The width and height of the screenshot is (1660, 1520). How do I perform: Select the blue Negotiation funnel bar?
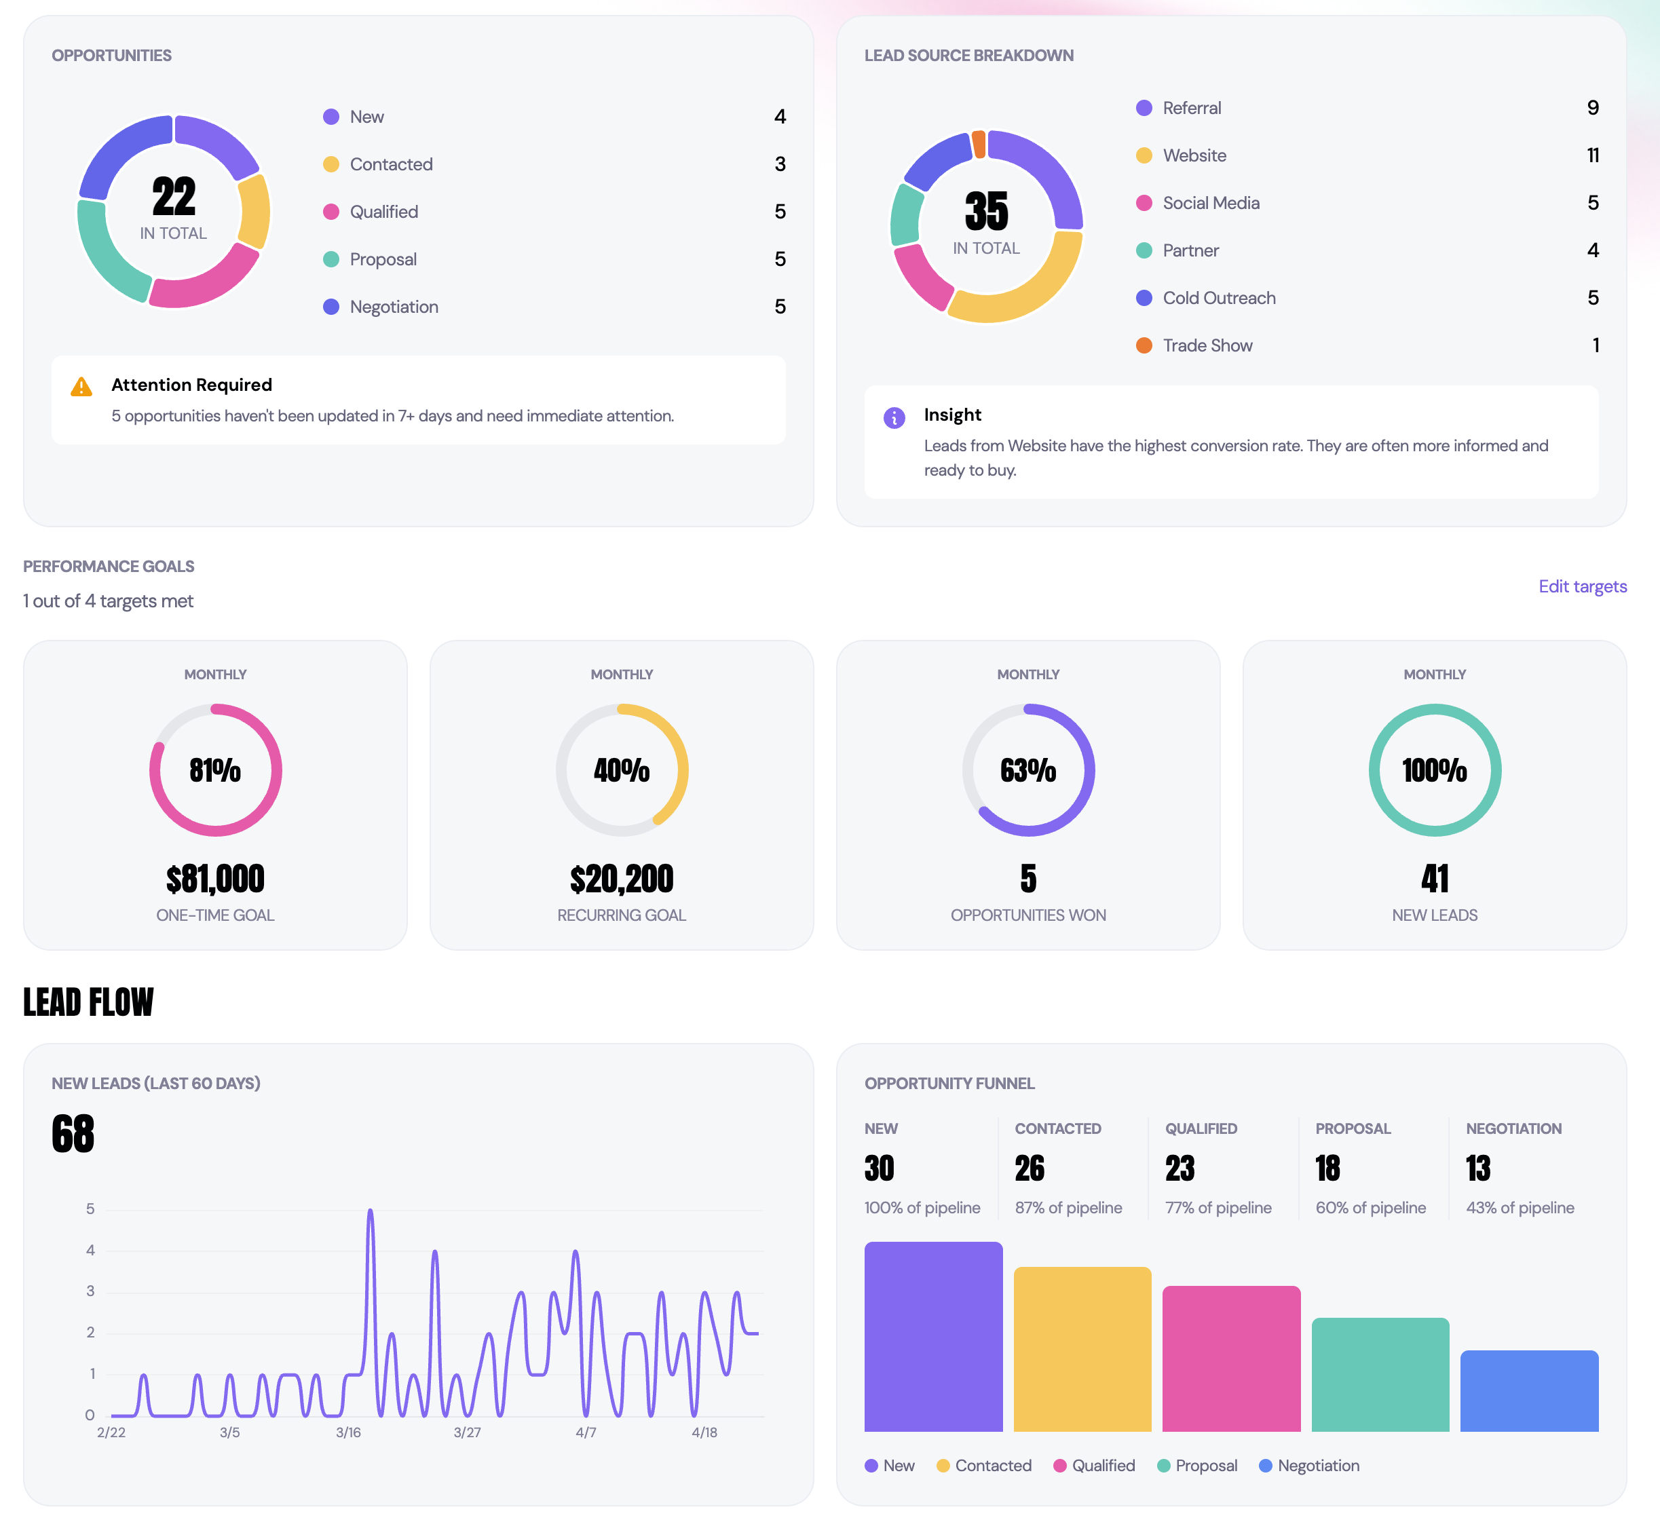[1530, 1390]
